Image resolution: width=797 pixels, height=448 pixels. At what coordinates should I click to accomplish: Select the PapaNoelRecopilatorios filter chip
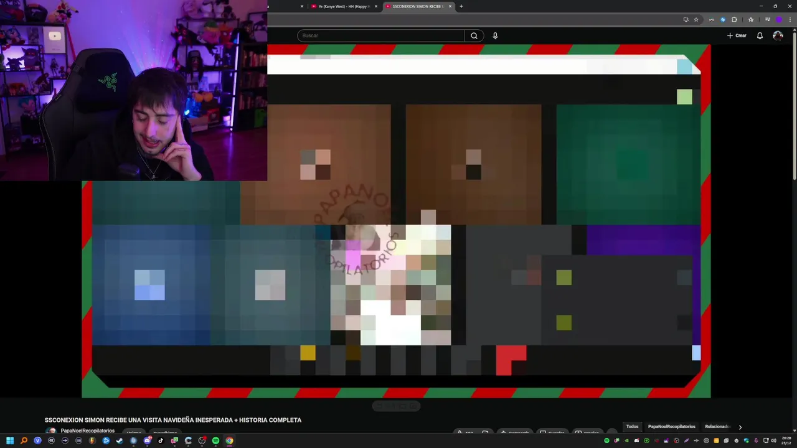click(671, 427)
